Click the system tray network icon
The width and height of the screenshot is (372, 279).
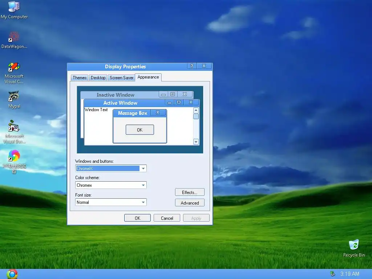(x=333, y=274)
